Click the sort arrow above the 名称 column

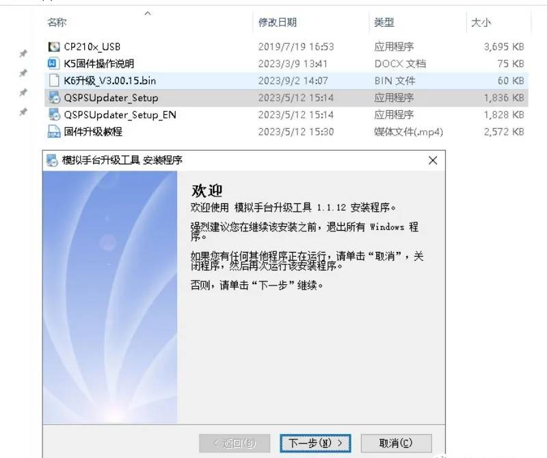pos(148,13)
